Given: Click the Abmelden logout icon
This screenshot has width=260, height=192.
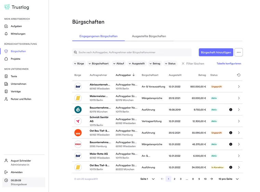Looking at the screenshot, I should click(6, 172).
